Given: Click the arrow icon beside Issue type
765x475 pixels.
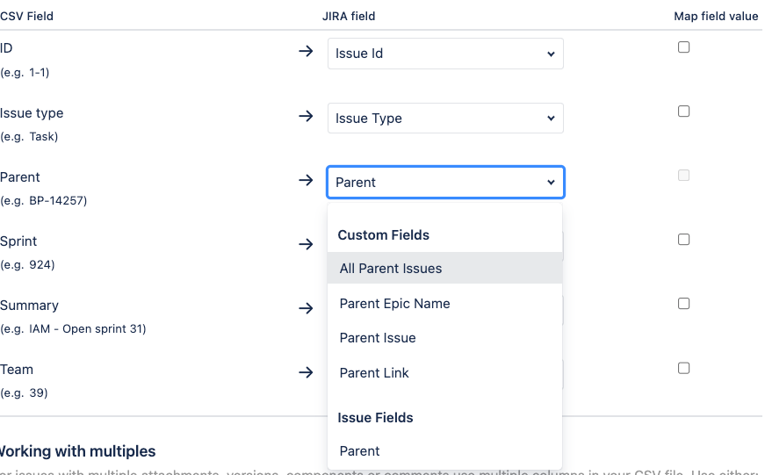Looking at the screenshot, I should tap(306, 116).
